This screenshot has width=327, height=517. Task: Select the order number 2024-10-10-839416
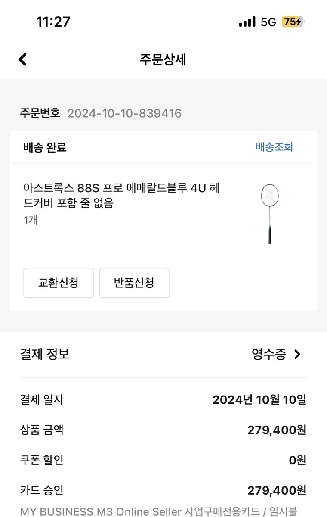[124, 113]
